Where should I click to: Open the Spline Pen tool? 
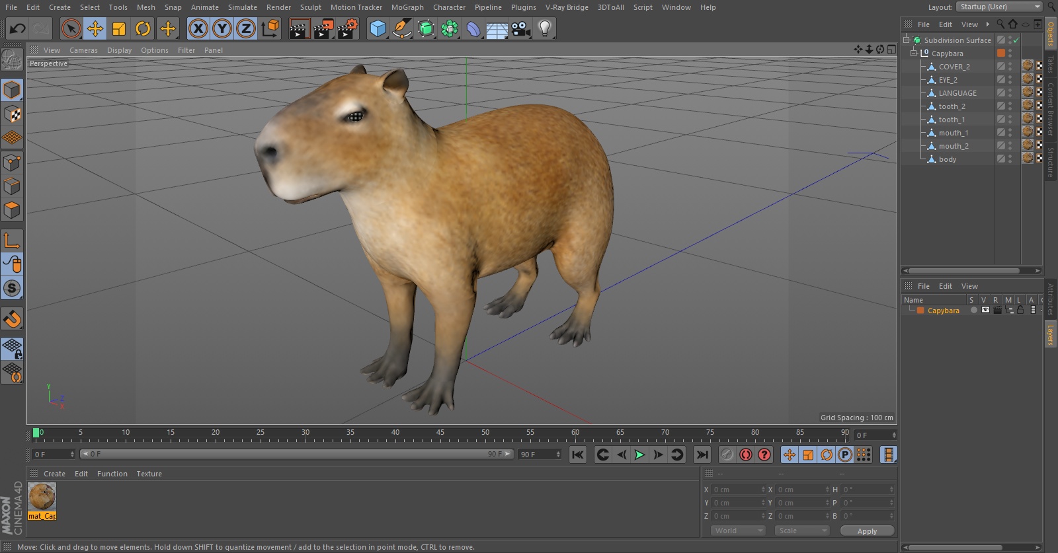tap(401, 28)
